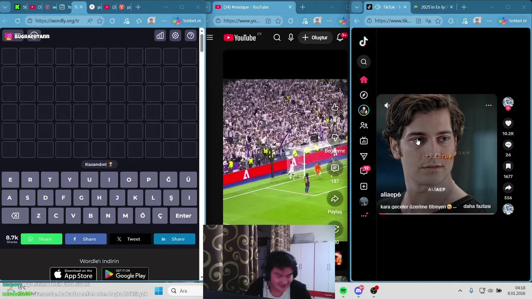Go to TikTok For You home icon
Viewport: 532px width, 299px height.
(364, 80)
